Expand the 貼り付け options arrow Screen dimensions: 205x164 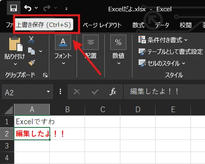pos(15,64)
